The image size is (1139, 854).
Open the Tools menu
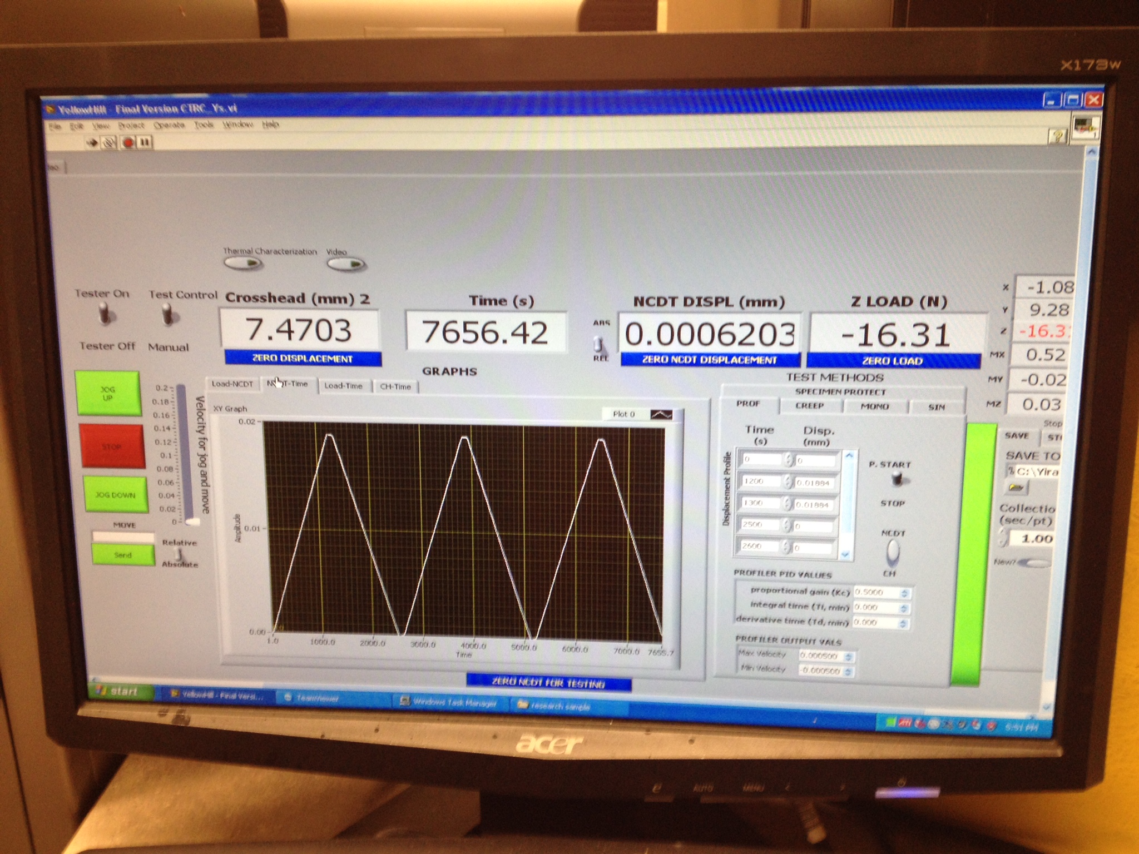pos(204,125)
